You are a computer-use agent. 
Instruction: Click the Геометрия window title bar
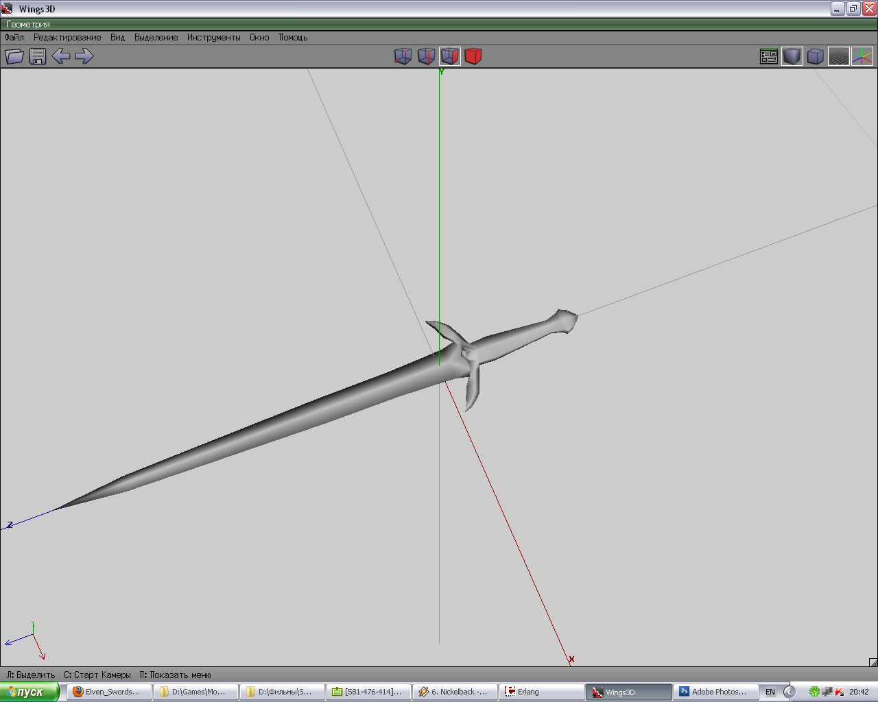(x=439, y=24)
